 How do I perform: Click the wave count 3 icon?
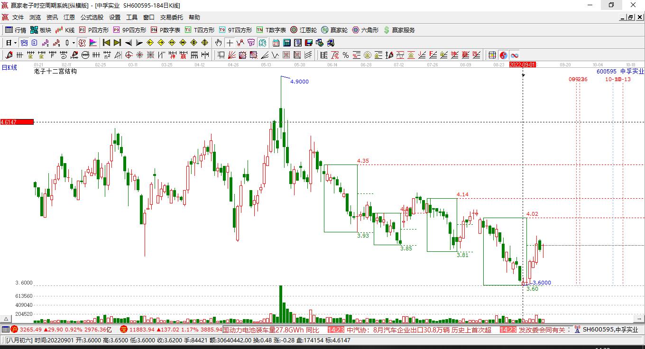click(x=45, y=43)
